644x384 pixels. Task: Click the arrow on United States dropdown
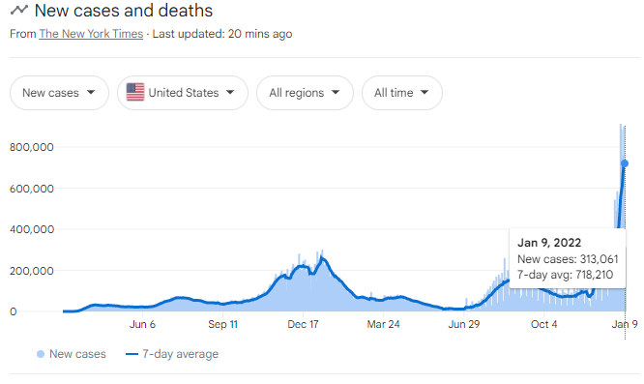click(x=230, y=93)
